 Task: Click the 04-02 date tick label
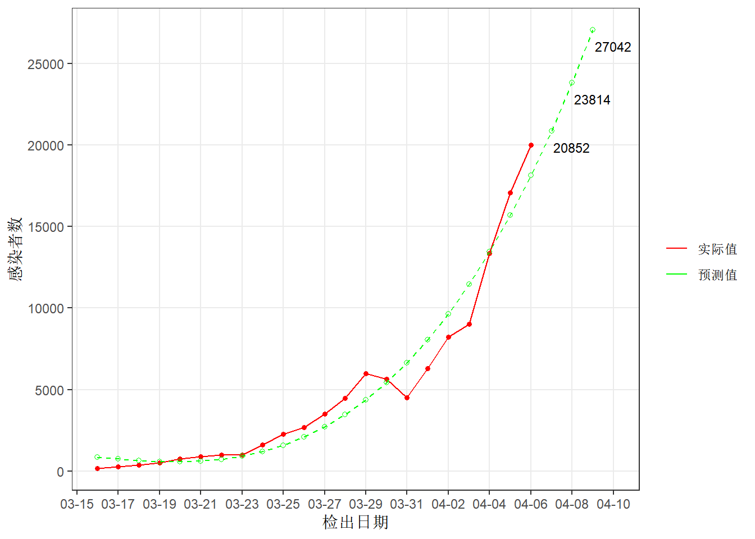click(x=448, y=504)
